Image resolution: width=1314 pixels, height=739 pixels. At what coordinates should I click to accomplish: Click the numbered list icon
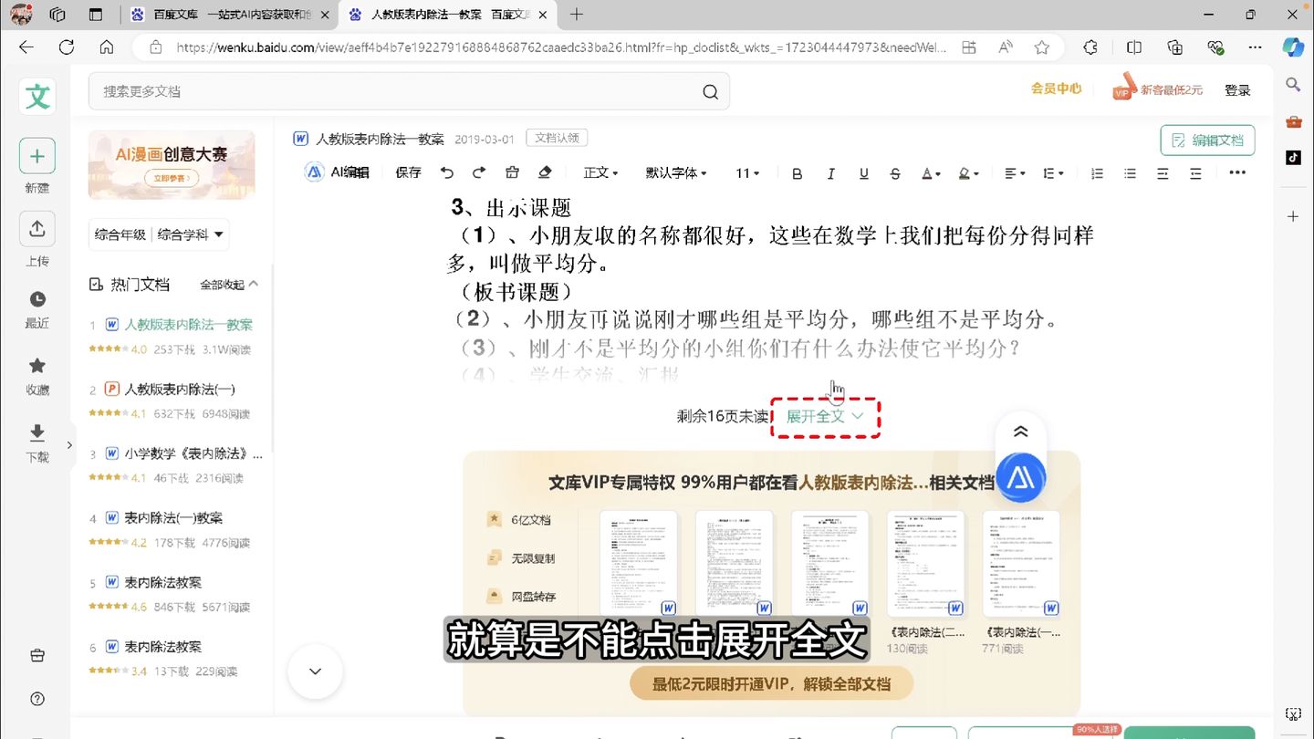coord(1098,173)
